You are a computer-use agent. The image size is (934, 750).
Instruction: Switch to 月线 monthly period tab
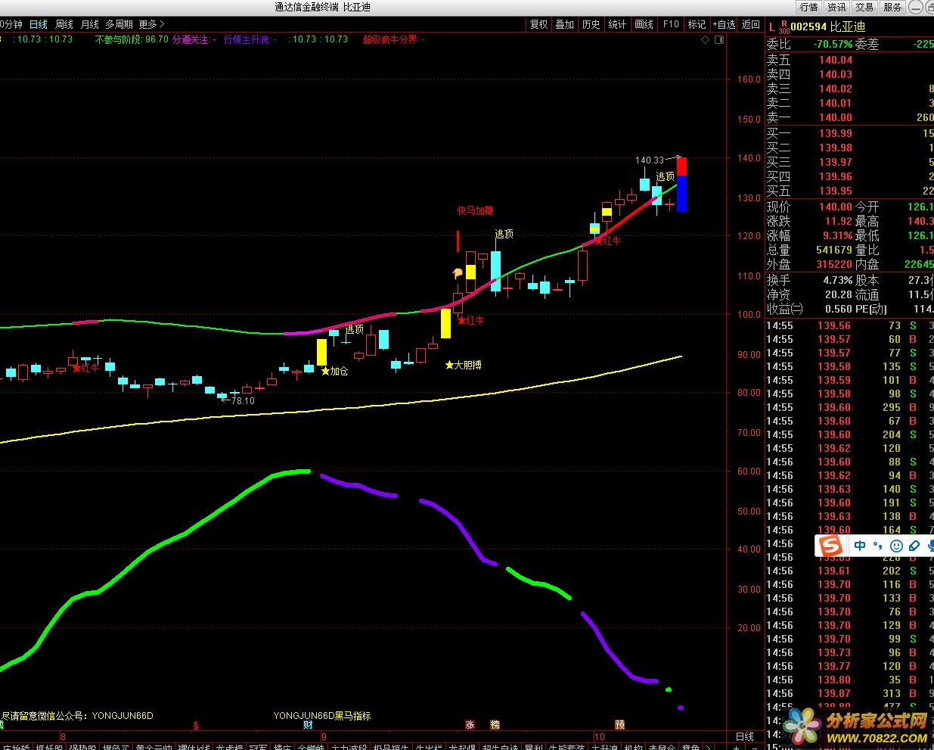[89, 24]
